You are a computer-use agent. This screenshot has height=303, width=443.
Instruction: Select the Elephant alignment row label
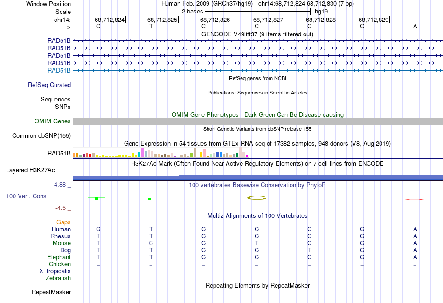(59, 257)
